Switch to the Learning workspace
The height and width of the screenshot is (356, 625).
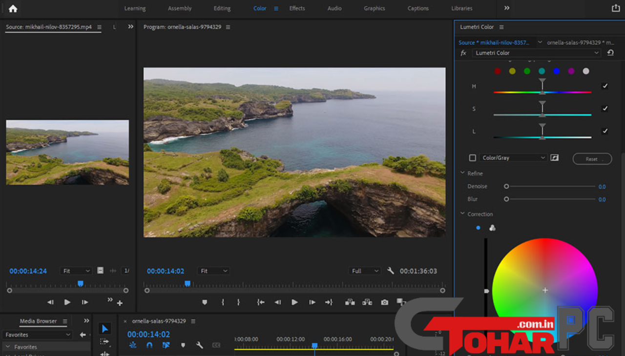point(135,8)
